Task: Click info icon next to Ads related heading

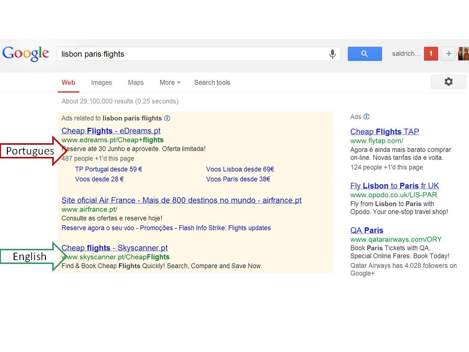Action: [x=167, y=118]
